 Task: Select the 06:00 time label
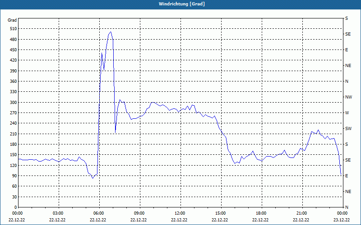pos(99,213)
